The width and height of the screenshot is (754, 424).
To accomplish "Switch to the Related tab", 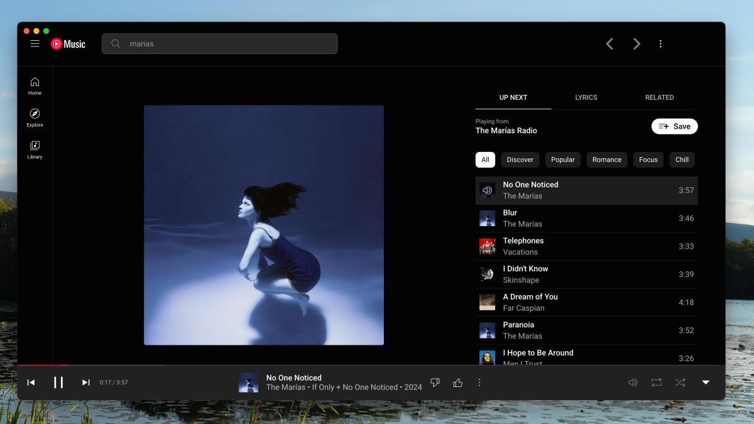I will [x=659, y=97].
